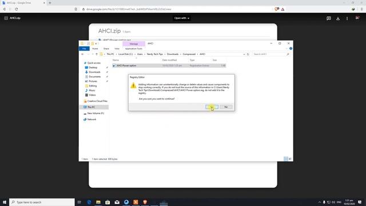This screenshot has height=206, width=366.
Task: Open Task View on the taskbar
Action: pos(79,202)
